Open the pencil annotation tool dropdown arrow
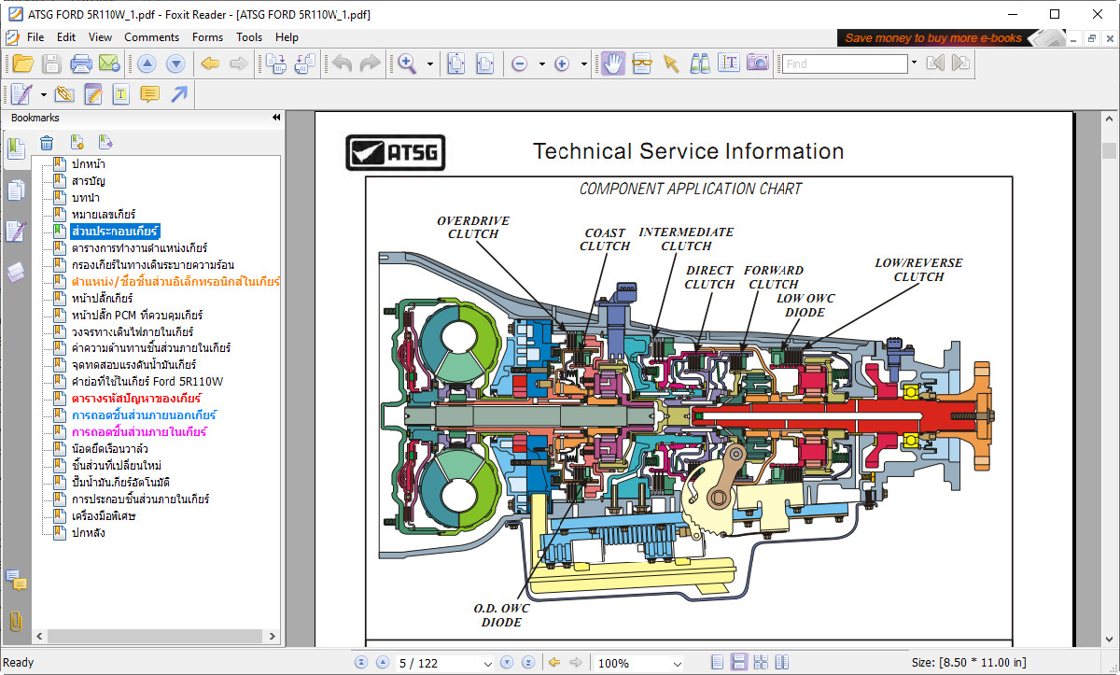Screen dimensions: 1120x675 (44, 94)
